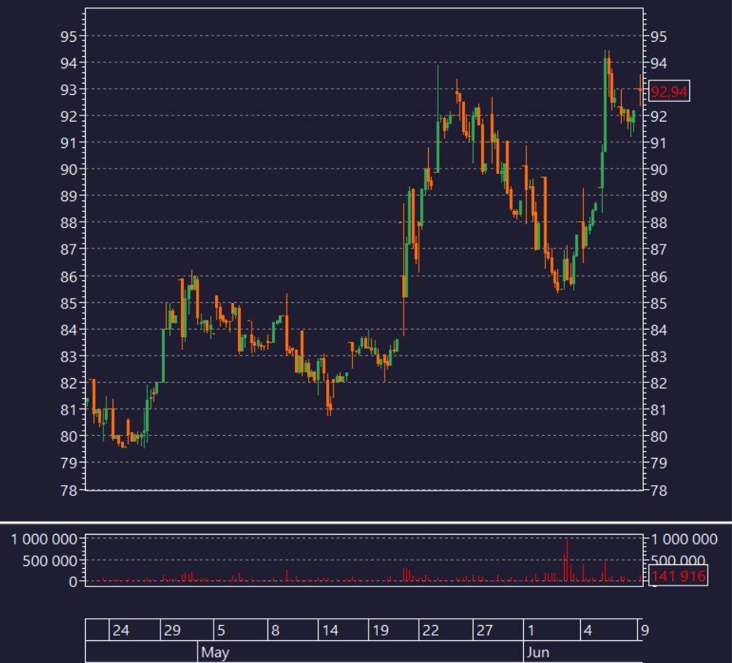Click the 0 label on volume axis
Viewport: 732px width, 663px height.
[x=73, y=582]
